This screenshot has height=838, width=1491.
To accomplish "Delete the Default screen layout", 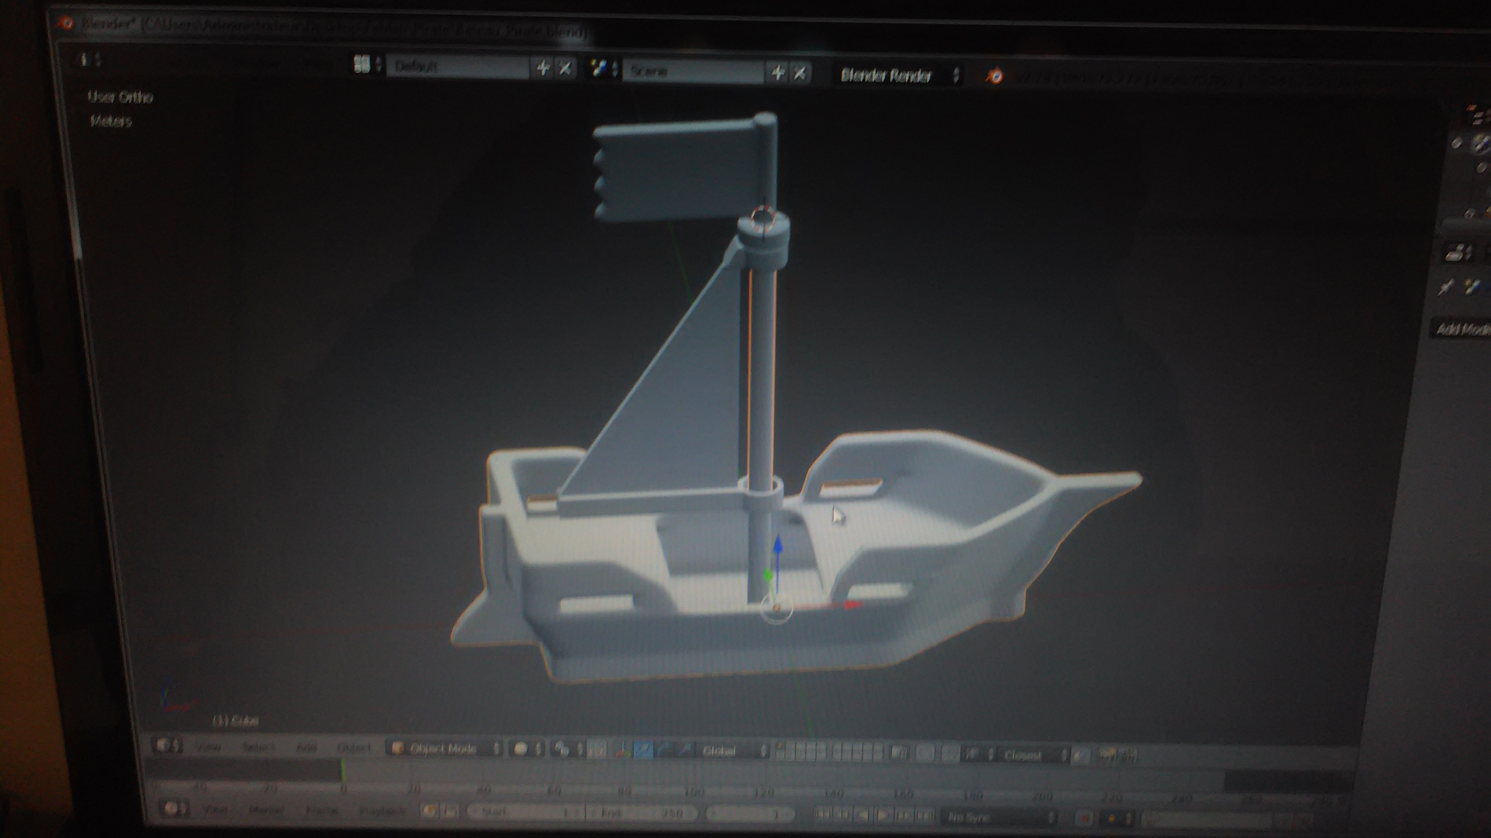I will [566, 69].
